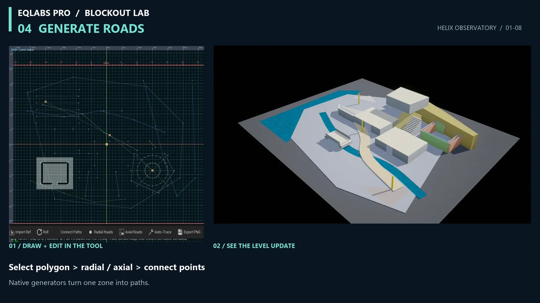Click the Connect Paths button
The image size is (540, 303).
point(71,232)
